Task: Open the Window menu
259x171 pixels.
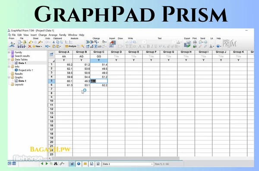Action: click(73, 35)
